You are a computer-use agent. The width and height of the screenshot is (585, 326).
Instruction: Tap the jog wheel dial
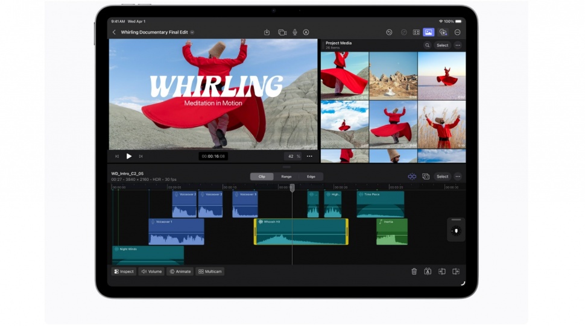(x=456, y=231)
